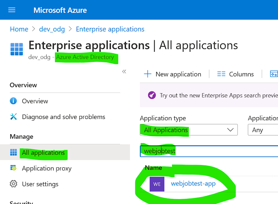Image resolution: width=278 pixels, height=204 pixels.
Task: Click Azure Active Directory subtitle text
Action: coord(85,57)
